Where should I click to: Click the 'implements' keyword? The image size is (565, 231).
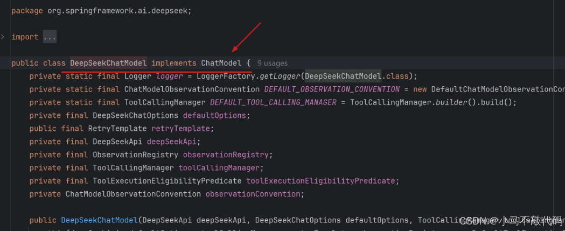pyautogui.click(x=174, y=63)
